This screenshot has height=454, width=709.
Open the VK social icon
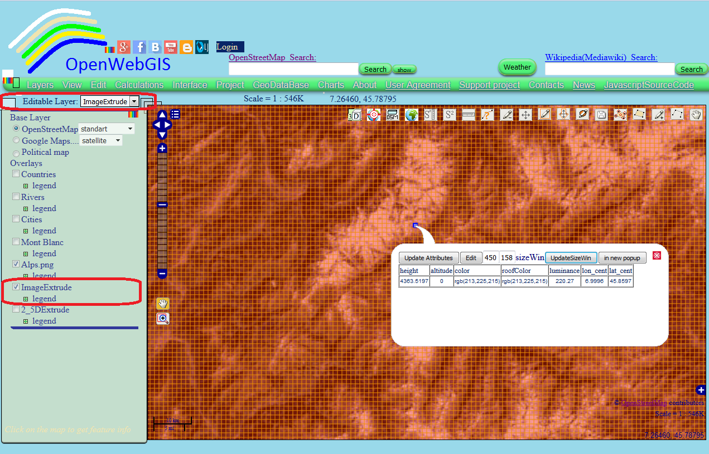pyautogui.click(x=155, y=47)
